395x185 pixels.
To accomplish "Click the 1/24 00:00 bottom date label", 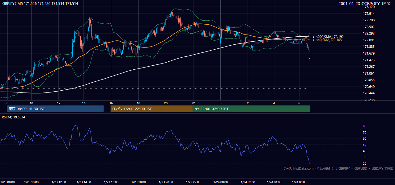I will (221, 182).
